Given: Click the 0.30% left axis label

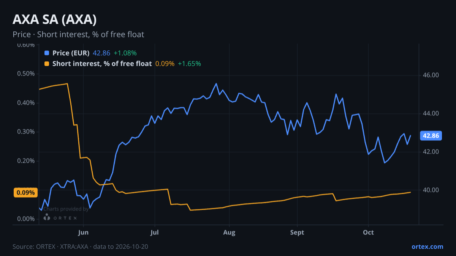Looking at the screenshot, I should click(x=26, y=132).
